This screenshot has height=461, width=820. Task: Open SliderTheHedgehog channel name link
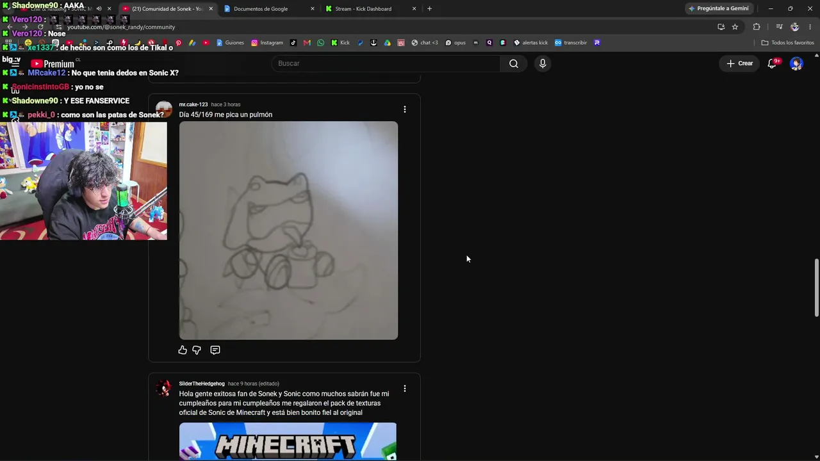[x=202, y=384]
